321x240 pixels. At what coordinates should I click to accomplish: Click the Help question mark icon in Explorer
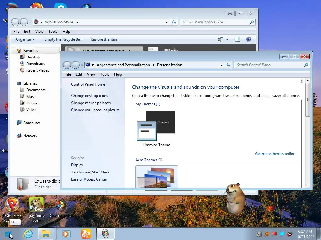point(249,39)
